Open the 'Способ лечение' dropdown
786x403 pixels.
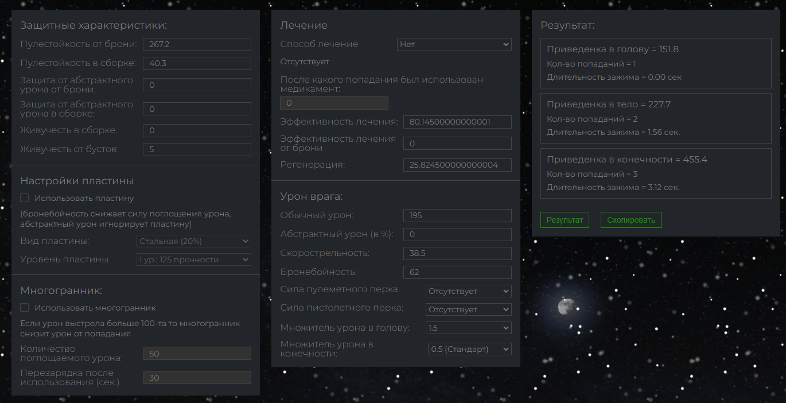pyautogui.click(x=454, y=44)
